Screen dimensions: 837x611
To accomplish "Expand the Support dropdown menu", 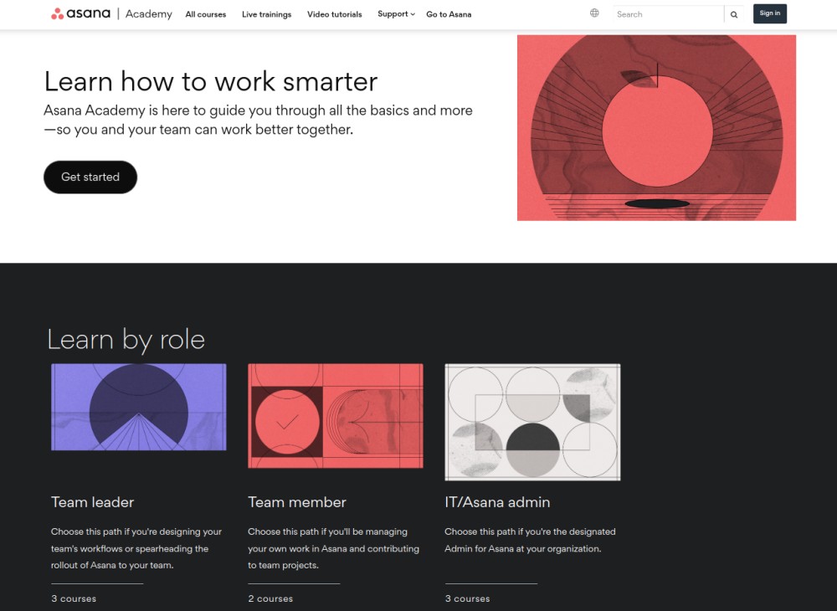I will click(396, 14).
